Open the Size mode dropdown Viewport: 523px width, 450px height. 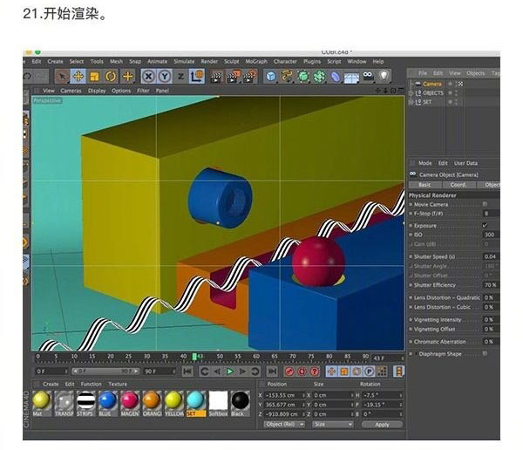[x=333, y=425]
